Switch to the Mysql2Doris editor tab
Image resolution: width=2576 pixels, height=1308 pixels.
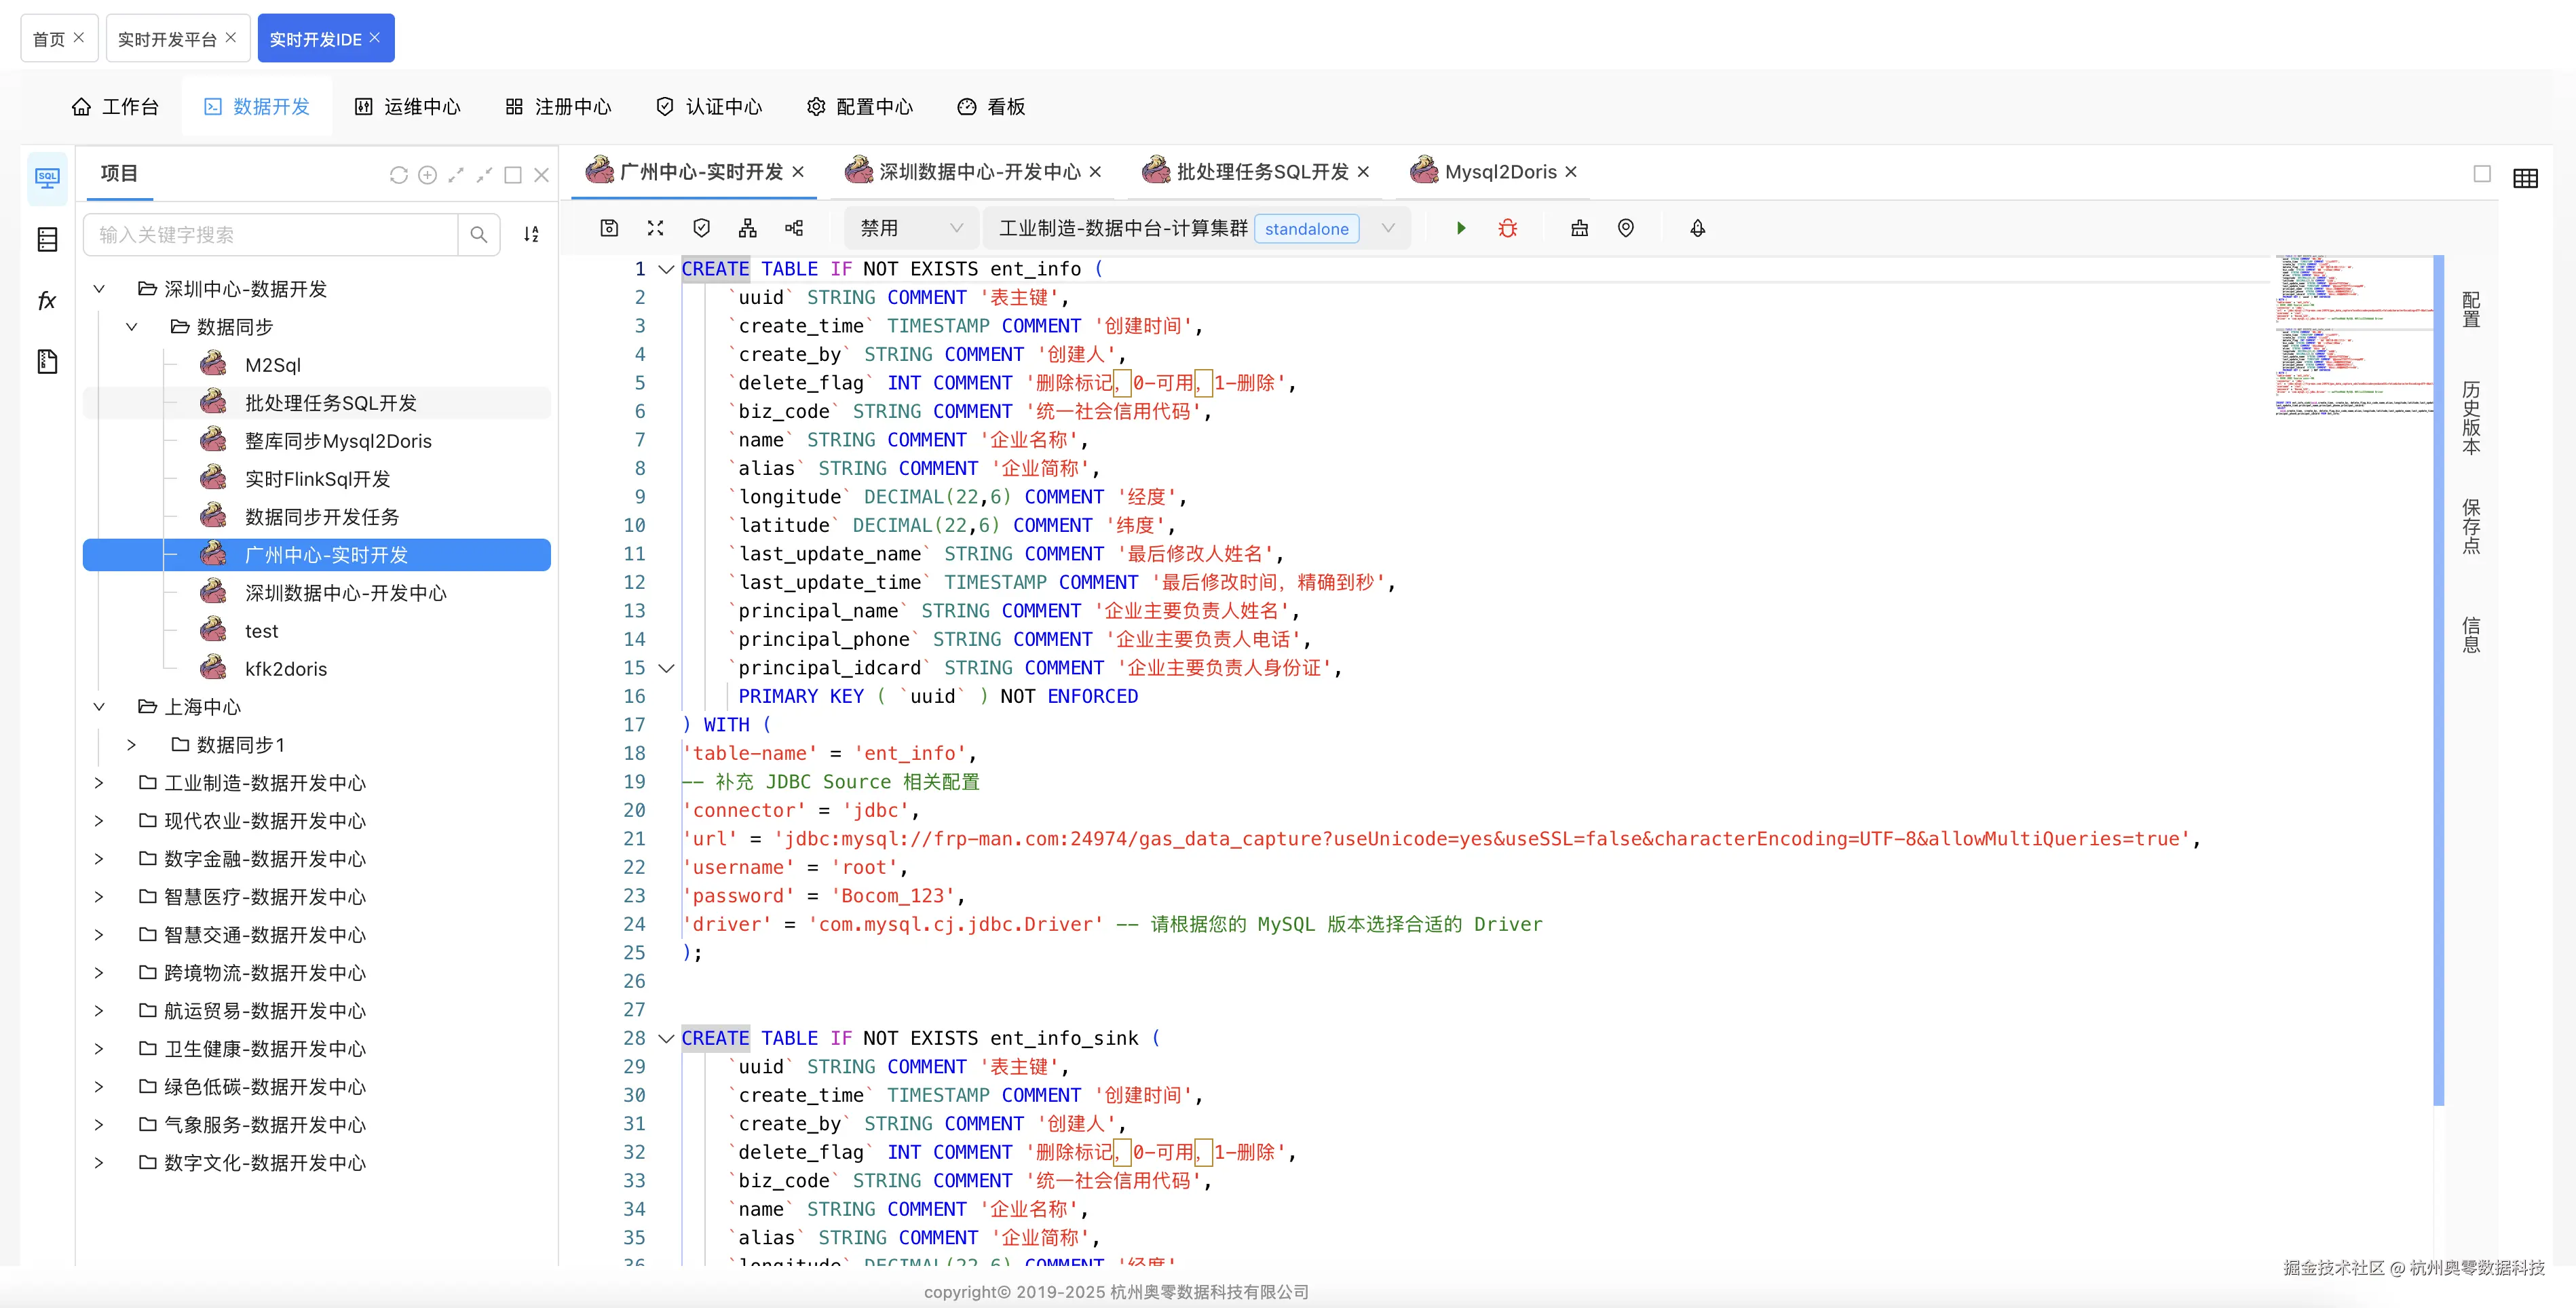tap(1494, 171)
